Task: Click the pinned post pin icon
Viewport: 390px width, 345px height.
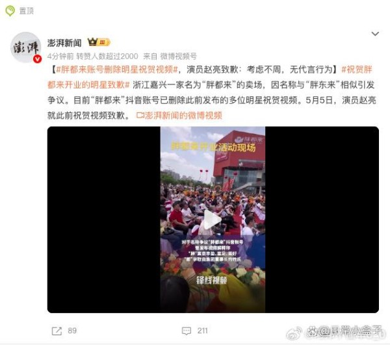Action: (x=10, y=10)
